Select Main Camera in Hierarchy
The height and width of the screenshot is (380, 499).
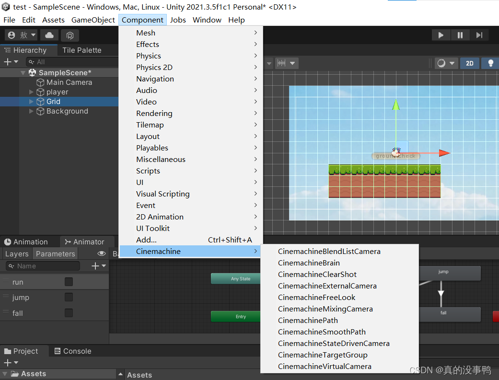coord(69,82)
